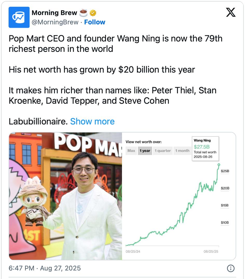Click the Wang Ning $27.5B tooltip

click(205, 149)
